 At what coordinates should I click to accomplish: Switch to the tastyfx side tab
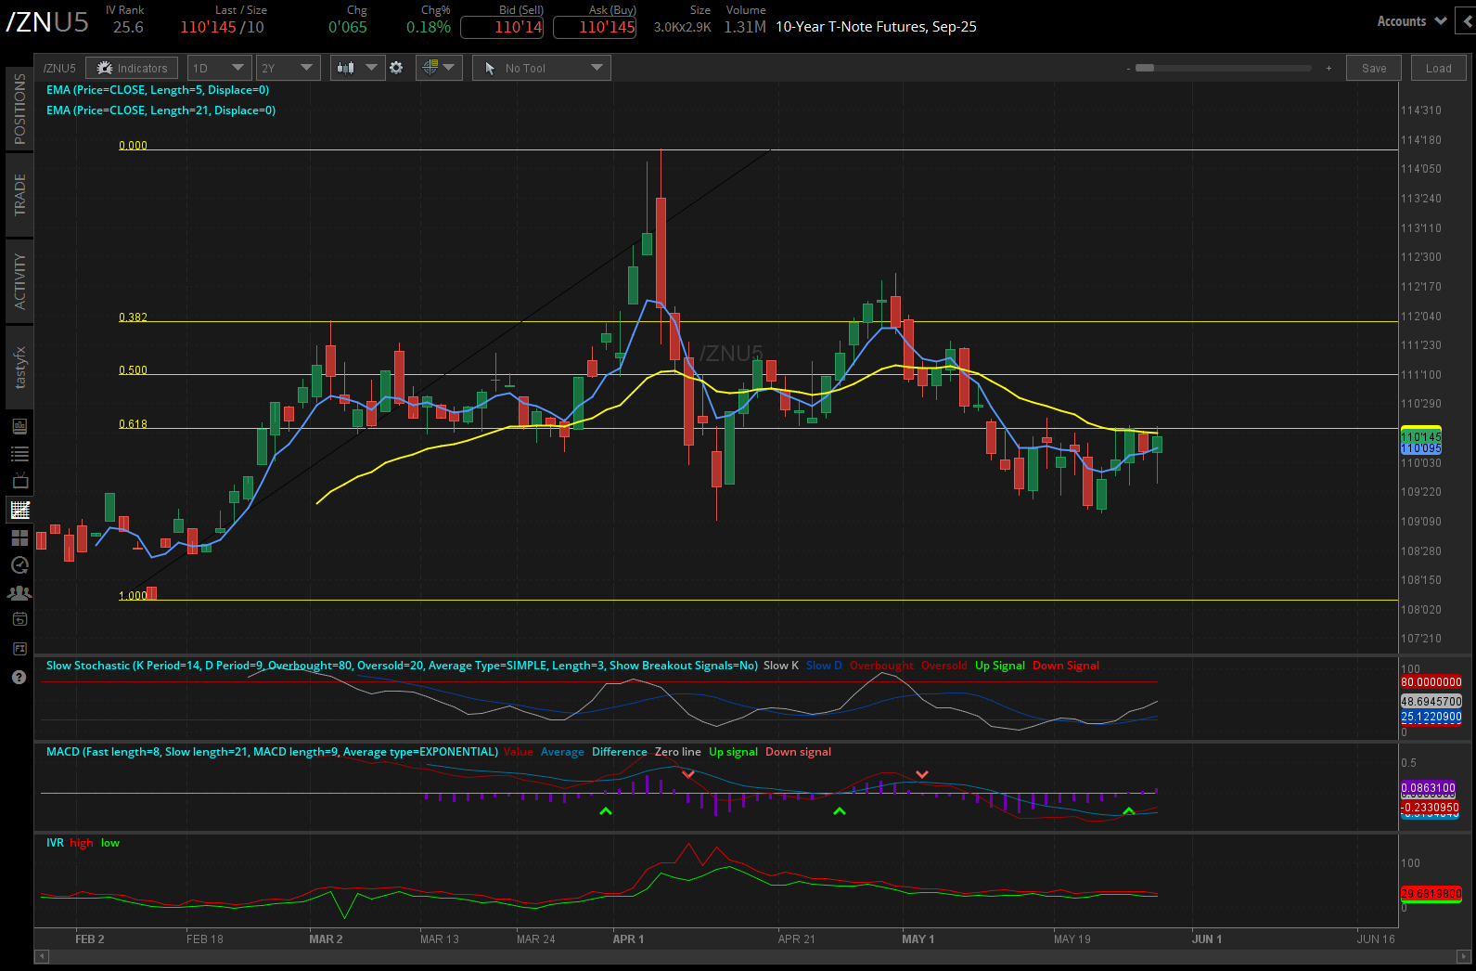(19, 368)
